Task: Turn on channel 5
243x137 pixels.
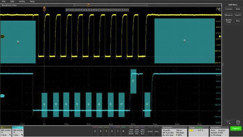Action: pos(106,131)
